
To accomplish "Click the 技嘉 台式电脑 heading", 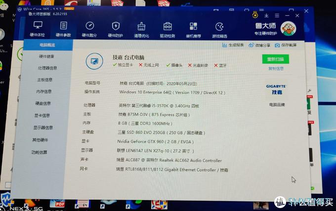I will (128, 57).
